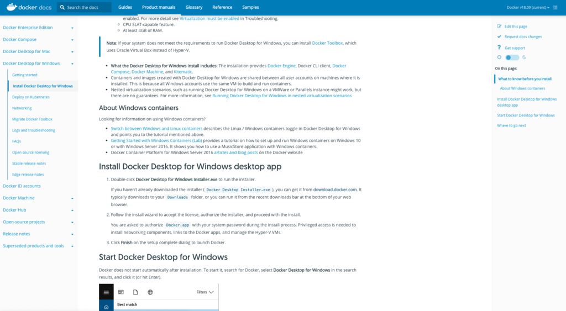Click the moon night-mode icon

pyautogui.click(x=524, y=57)
